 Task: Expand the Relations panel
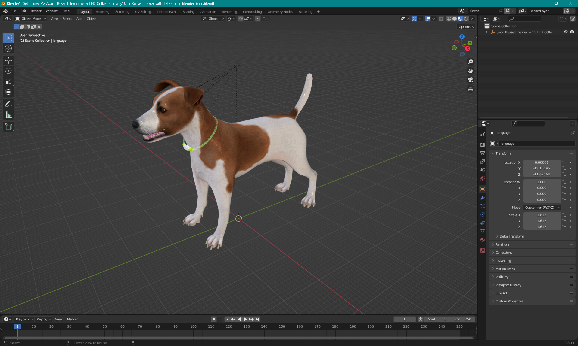pos(502,244)
